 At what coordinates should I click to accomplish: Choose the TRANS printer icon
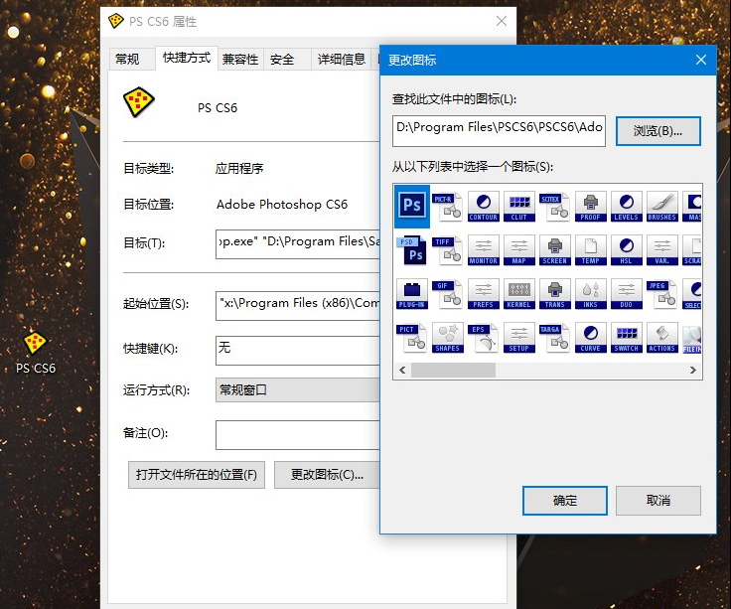coord(555,293)
